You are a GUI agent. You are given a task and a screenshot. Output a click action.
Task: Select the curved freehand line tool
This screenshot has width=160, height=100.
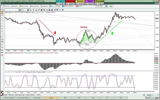(x=2, y=31)
